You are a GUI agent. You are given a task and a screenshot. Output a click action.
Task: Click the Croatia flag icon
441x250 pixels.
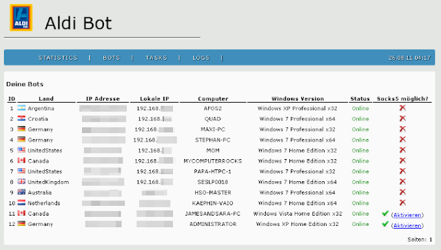tap(21, 118)
